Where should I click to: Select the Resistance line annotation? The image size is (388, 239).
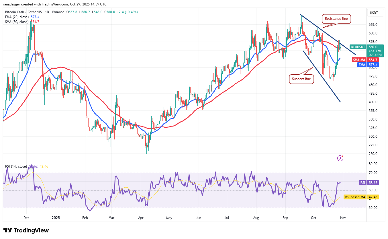point(336,19)
